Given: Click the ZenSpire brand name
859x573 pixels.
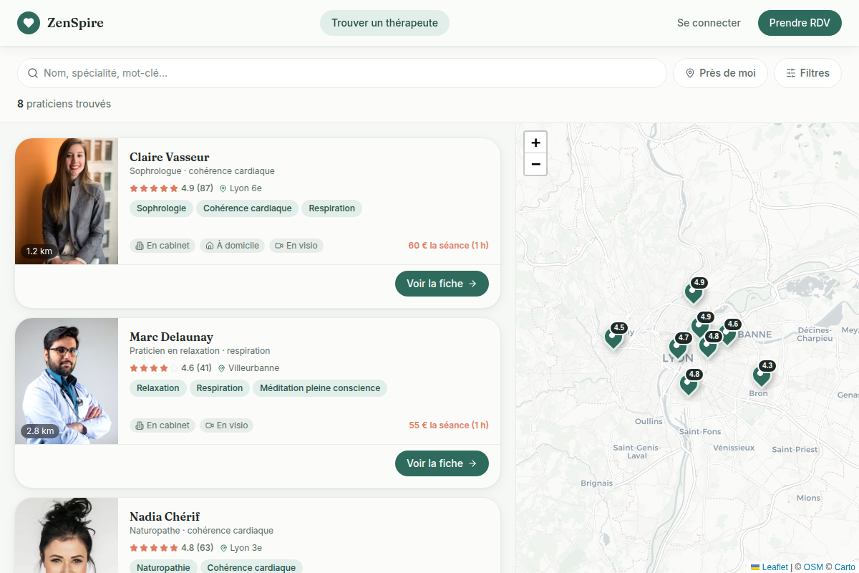Looking at the screenshot, I should 75,23.
